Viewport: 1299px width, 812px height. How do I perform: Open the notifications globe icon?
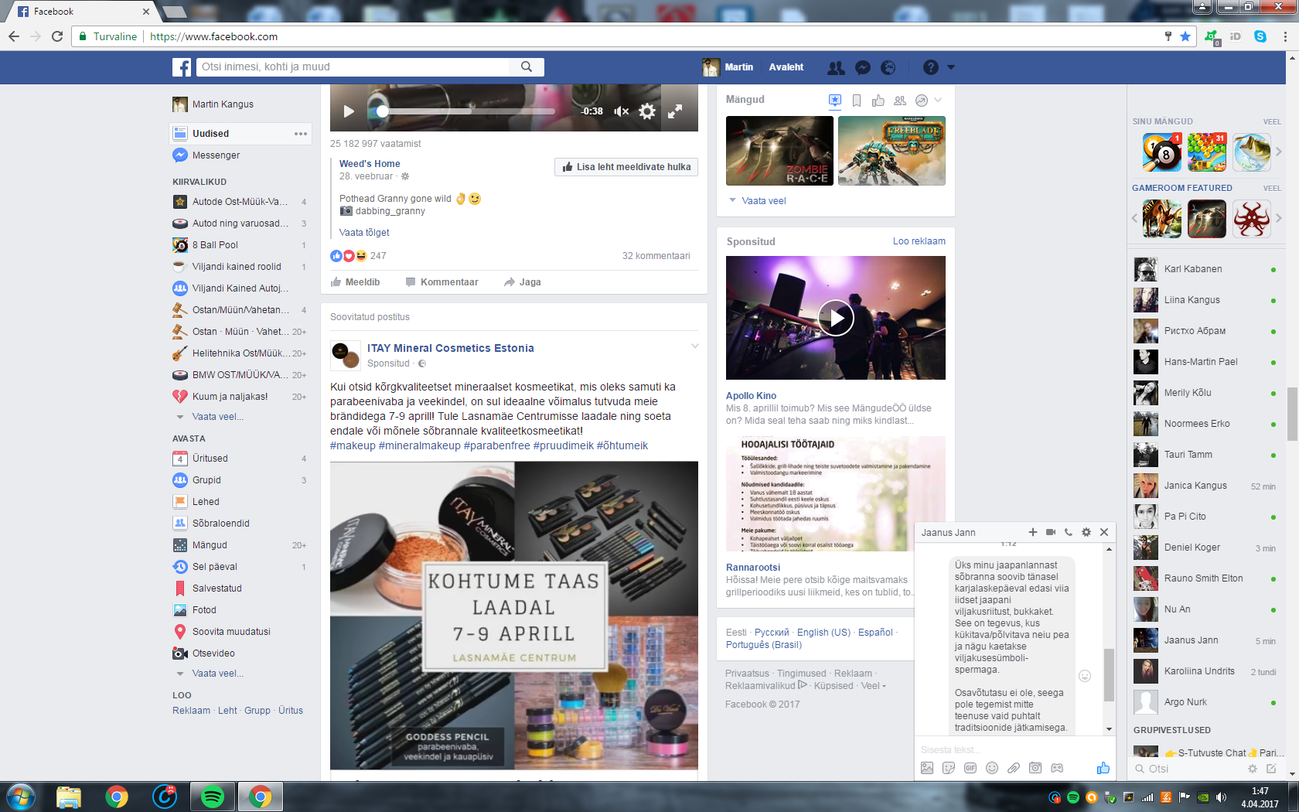(x=888, y=68)
